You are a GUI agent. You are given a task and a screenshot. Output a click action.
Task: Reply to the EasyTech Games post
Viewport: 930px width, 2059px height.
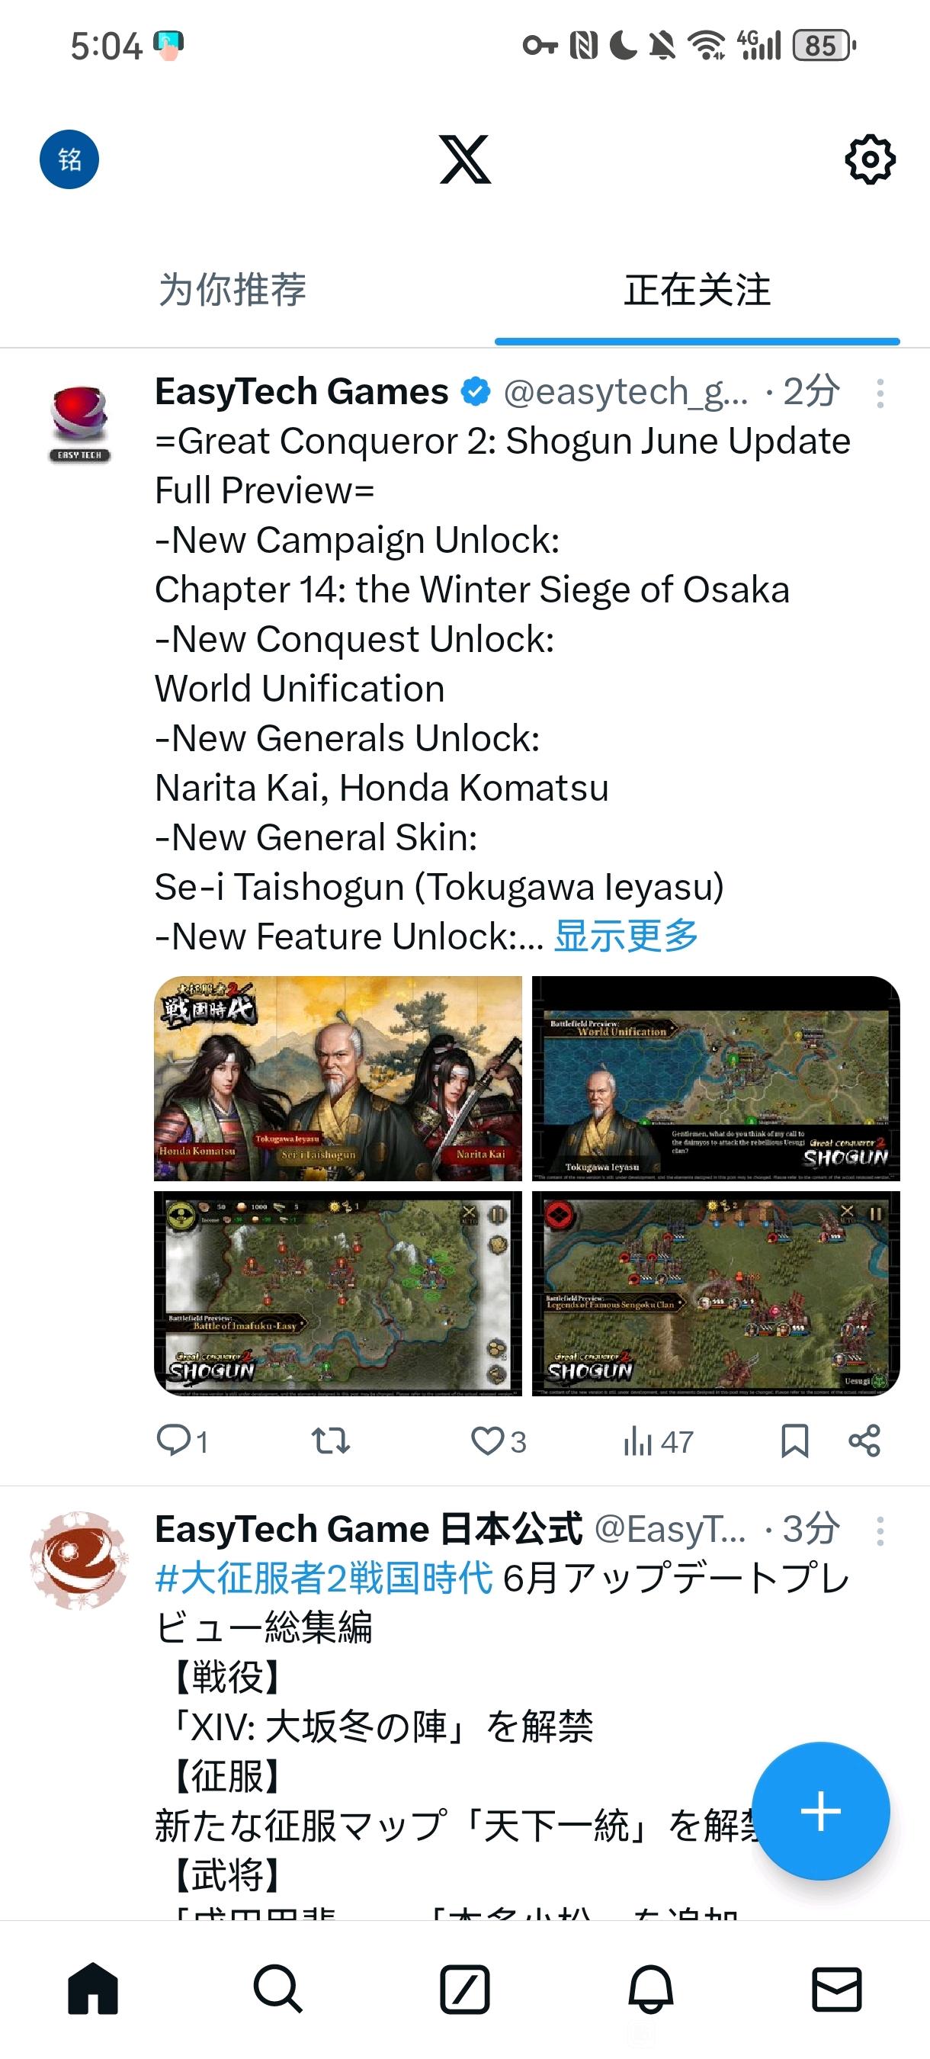coord(181,1441)
